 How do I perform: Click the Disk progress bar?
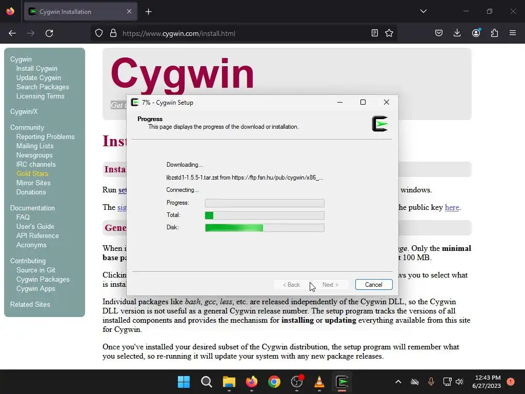[x=265, y=227]
